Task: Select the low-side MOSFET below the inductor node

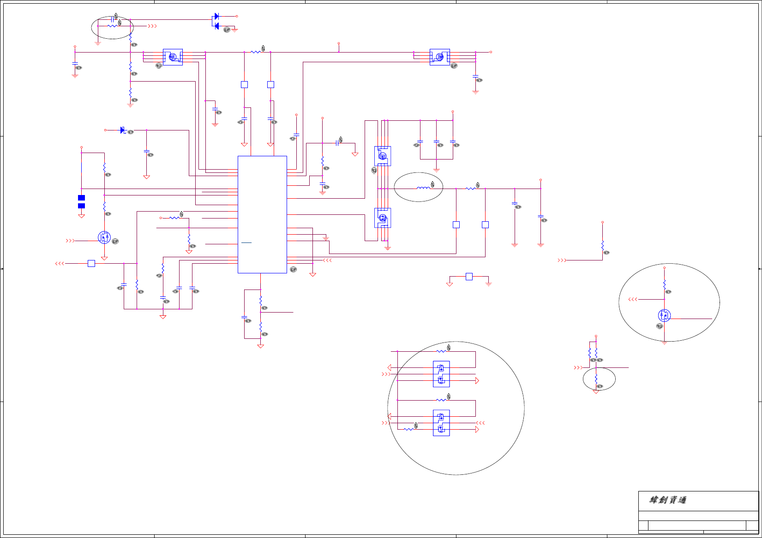Action: tap(383, 218)
